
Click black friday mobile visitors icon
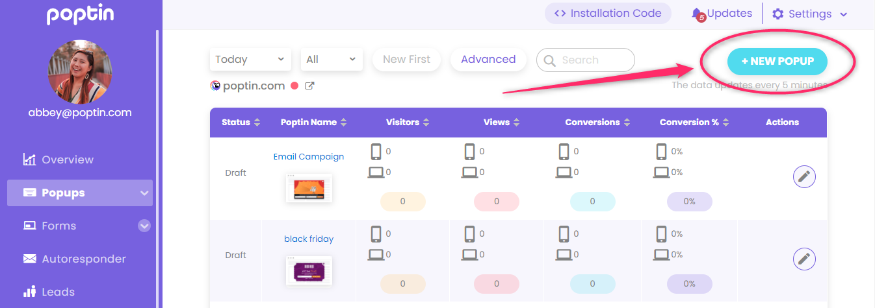point(376,234)
